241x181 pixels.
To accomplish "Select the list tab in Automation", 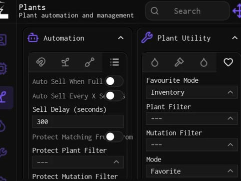I will coord(114,62).
